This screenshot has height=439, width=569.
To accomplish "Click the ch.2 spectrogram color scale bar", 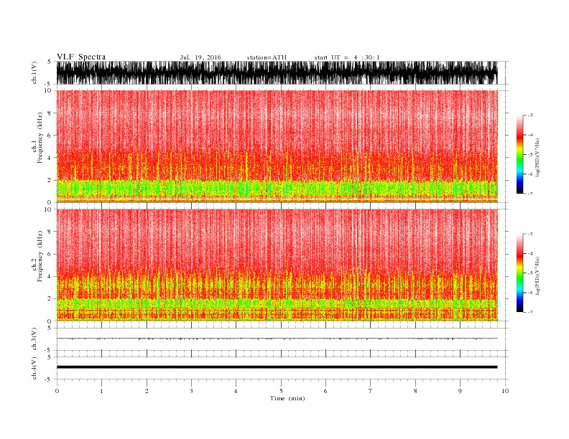I will tap(519, 273).
